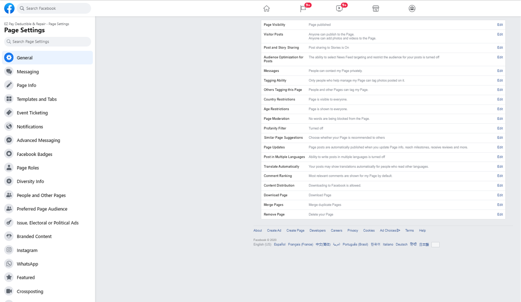Screen dimensions: 521x302
Task: Click the Advanced Messaging messenger icon
Action: coord(9,140)
